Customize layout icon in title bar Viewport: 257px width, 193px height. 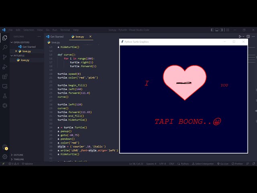[x=228, y=30]
